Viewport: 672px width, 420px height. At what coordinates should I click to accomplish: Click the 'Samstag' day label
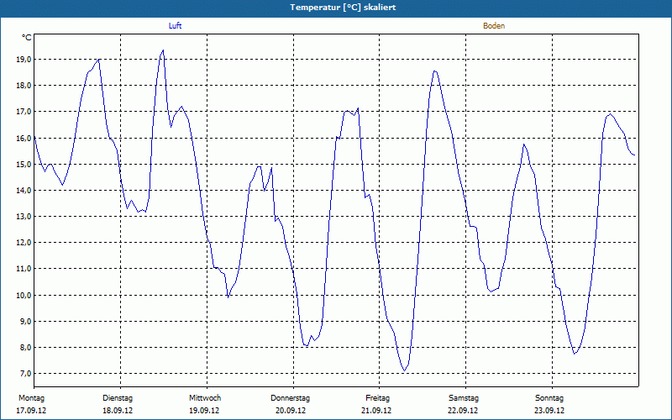coord(464,398)
